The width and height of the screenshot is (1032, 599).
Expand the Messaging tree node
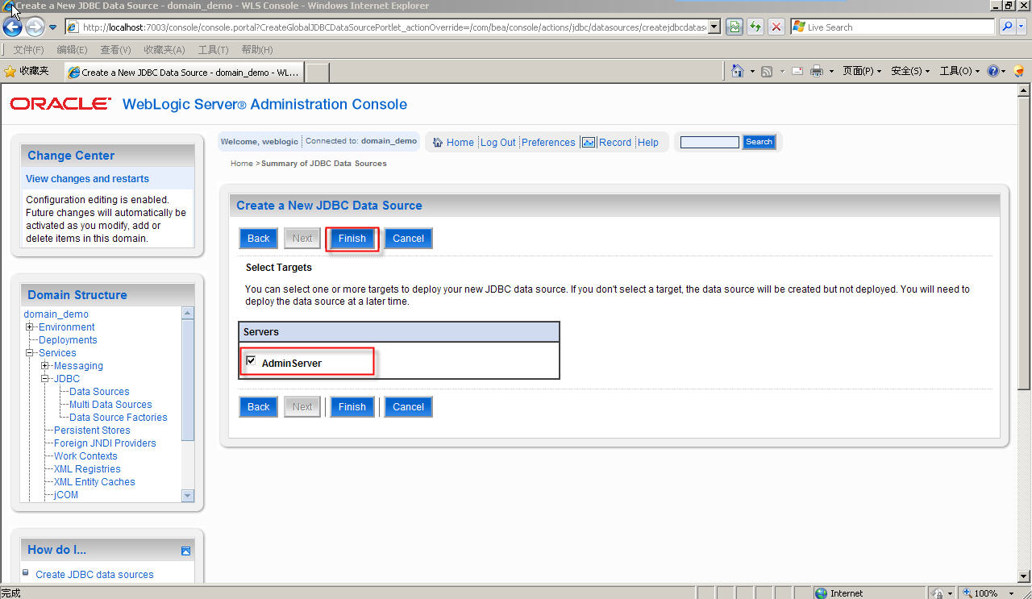(45, 366)
